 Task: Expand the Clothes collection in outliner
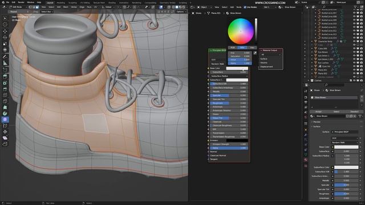[x=309, y=80]
